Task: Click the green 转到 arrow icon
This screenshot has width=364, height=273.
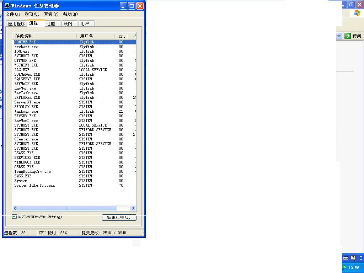Action: (x=348, y=36)
